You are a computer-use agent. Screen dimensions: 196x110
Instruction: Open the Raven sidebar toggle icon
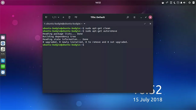[x=194, y=3]
